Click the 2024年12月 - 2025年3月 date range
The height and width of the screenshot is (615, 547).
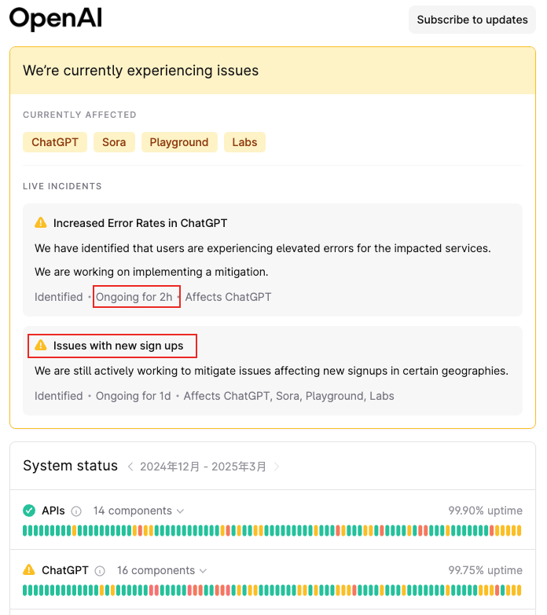204,467
